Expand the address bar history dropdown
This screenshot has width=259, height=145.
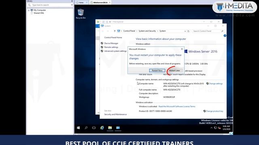point(185,31)
